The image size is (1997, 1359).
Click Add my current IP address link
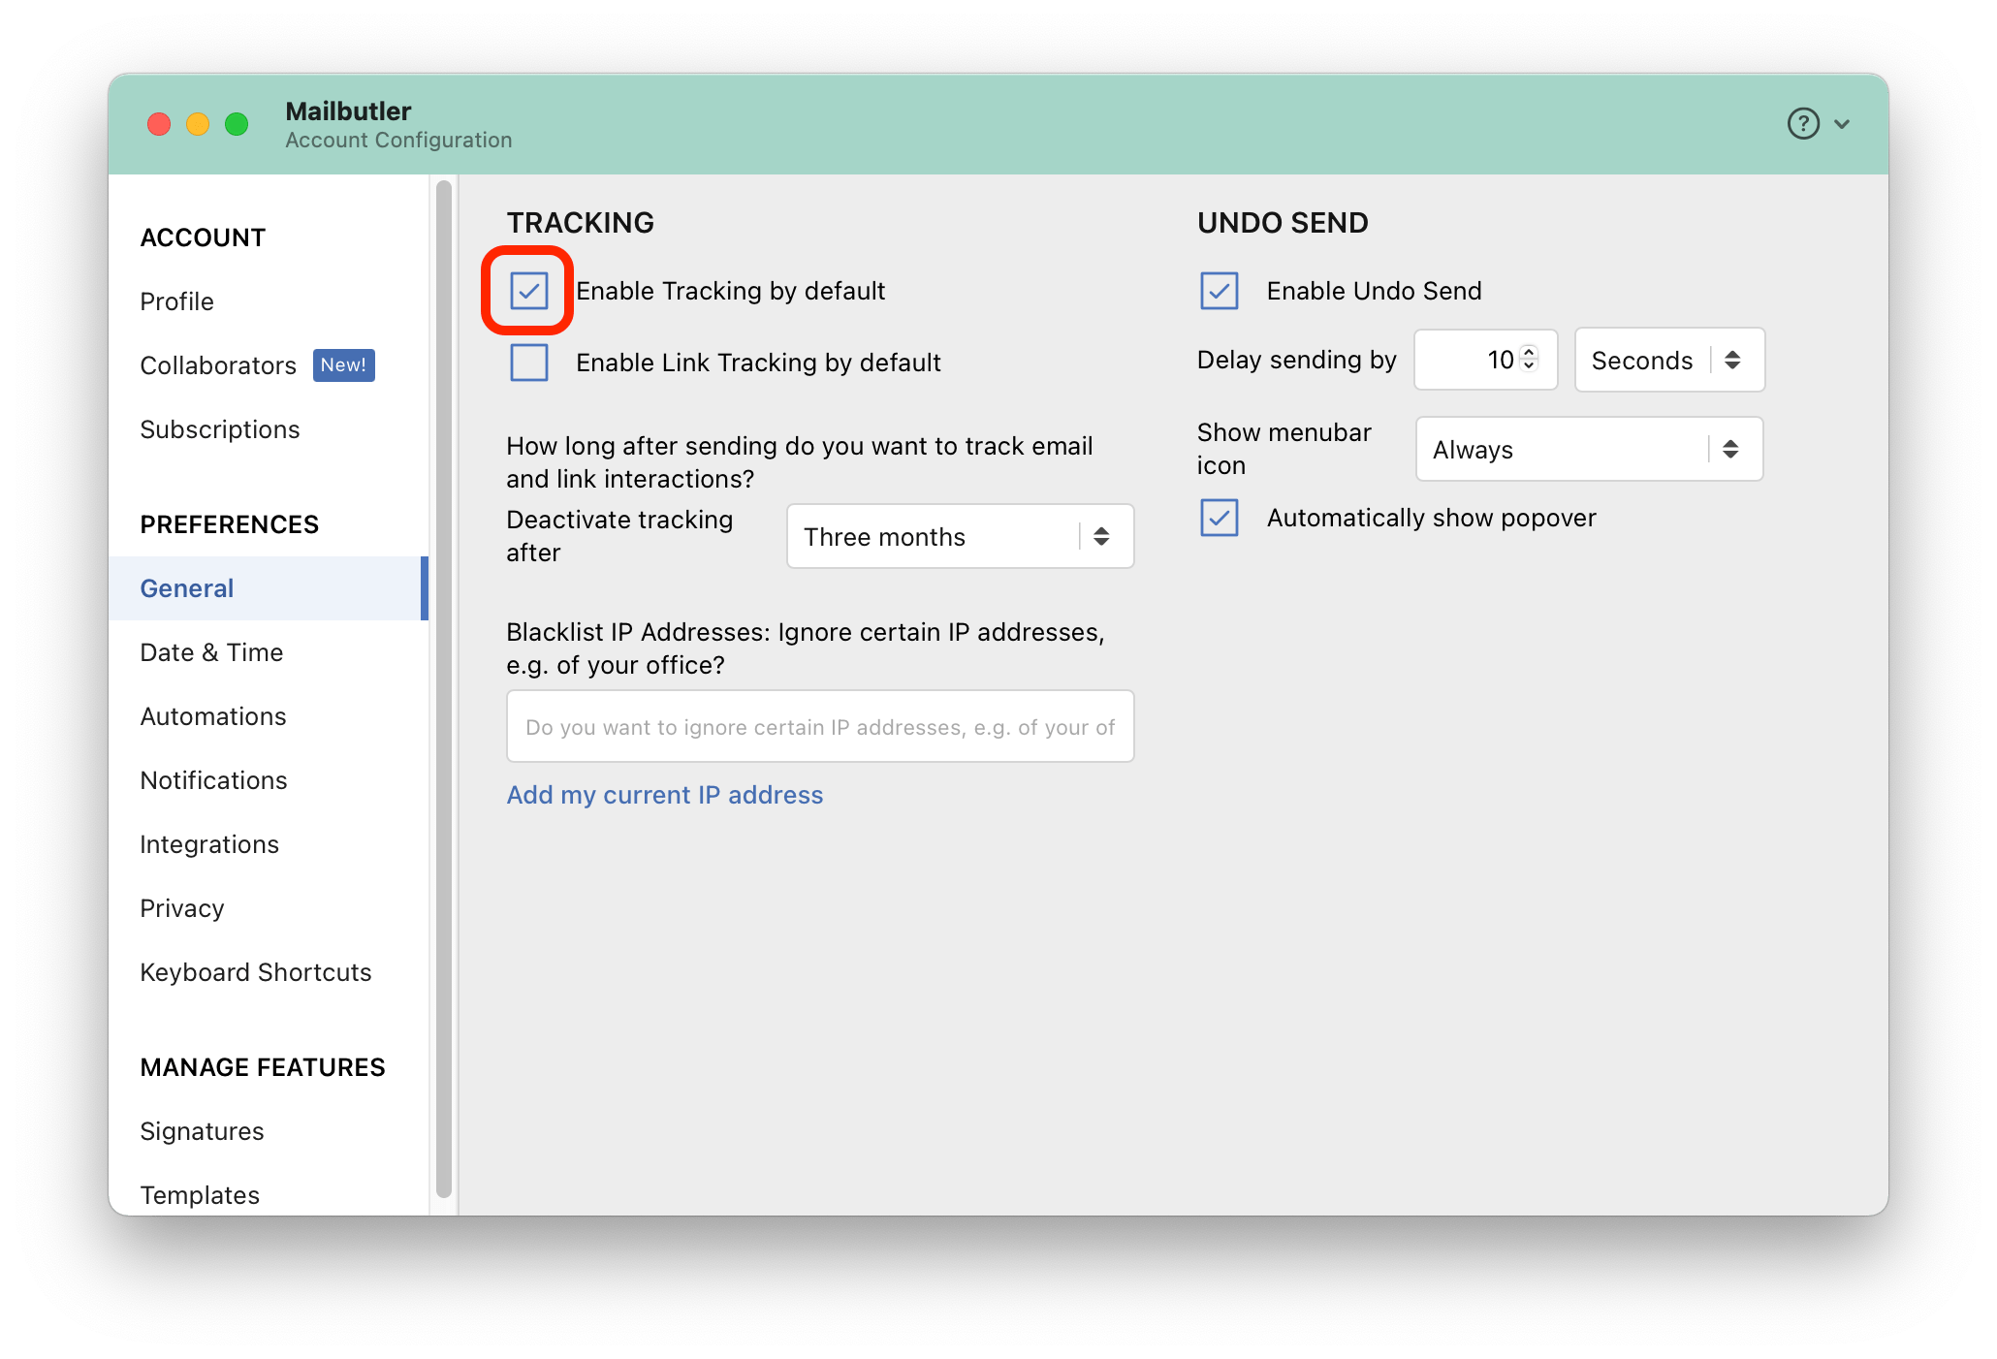[x=664, y=795]
